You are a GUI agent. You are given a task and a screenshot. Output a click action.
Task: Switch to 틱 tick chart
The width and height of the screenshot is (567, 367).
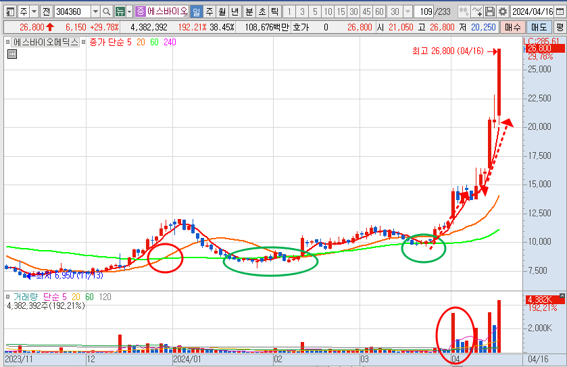pos(275,12)
